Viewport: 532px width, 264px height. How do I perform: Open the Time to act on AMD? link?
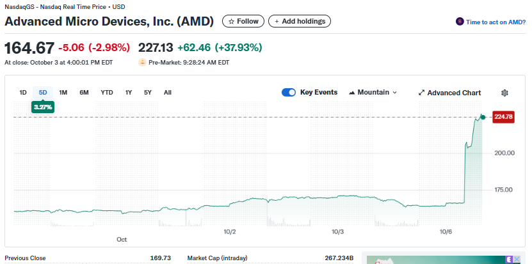coord(496,22)
